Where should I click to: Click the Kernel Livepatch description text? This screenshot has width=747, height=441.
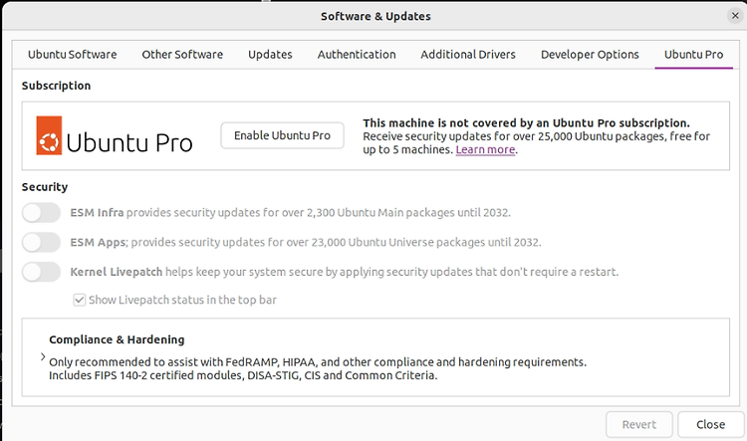tap(344, 272)
